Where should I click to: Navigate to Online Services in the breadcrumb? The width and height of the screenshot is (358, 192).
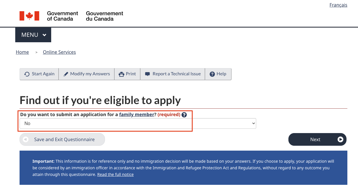(59, 52)
